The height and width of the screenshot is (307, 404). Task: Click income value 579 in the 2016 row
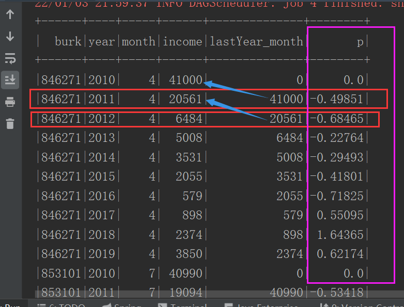tap(192, 197)
